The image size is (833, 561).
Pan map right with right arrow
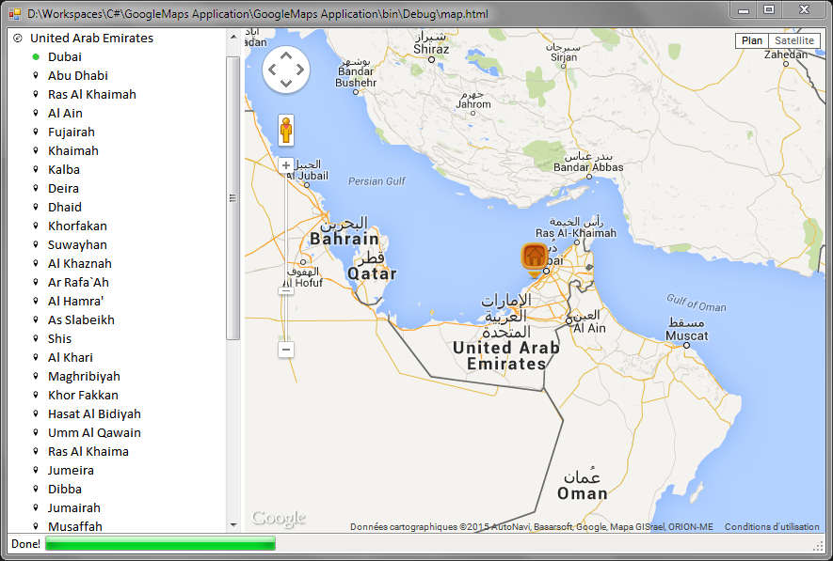300,70
